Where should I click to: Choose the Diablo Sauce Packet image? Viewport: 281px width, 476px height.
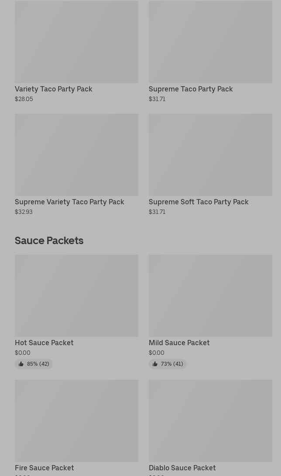[210, 420]
